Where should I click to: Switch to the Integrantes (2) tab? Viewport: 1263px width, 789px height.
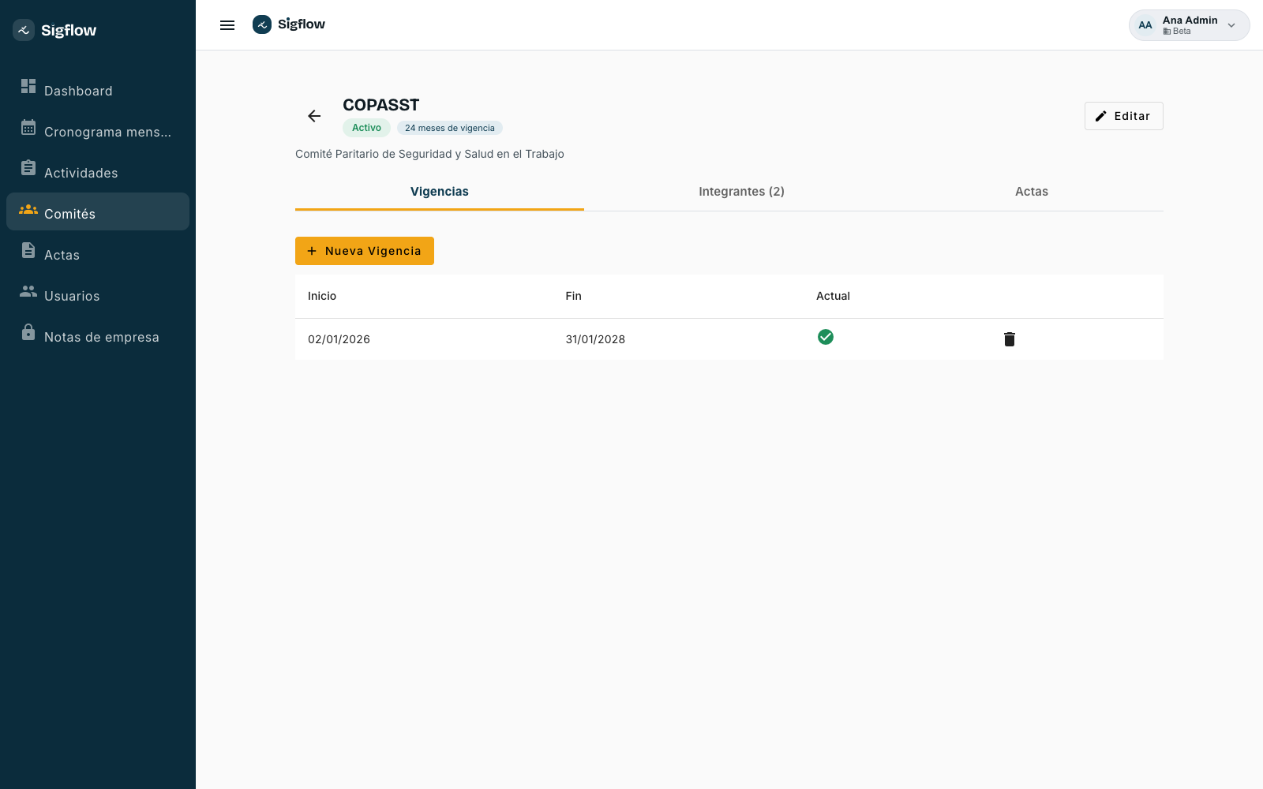742,192
